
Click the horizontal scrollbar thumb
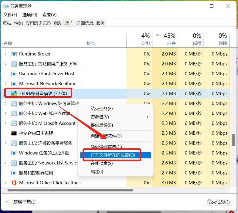[70, 190]
